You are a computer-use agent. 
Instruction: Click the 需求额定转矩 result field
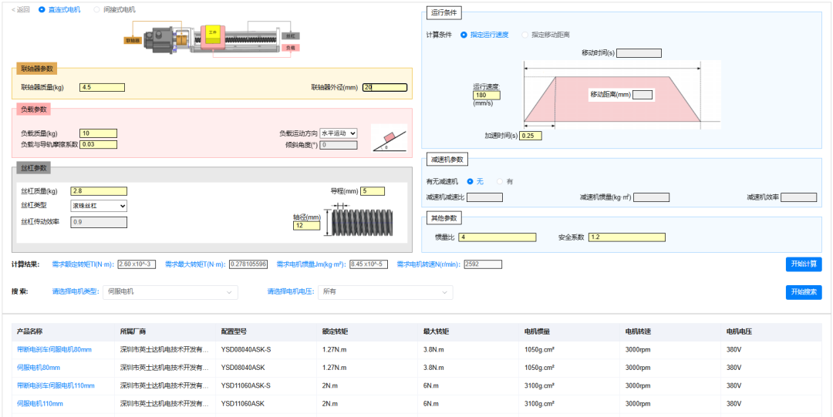click(137, 264)
